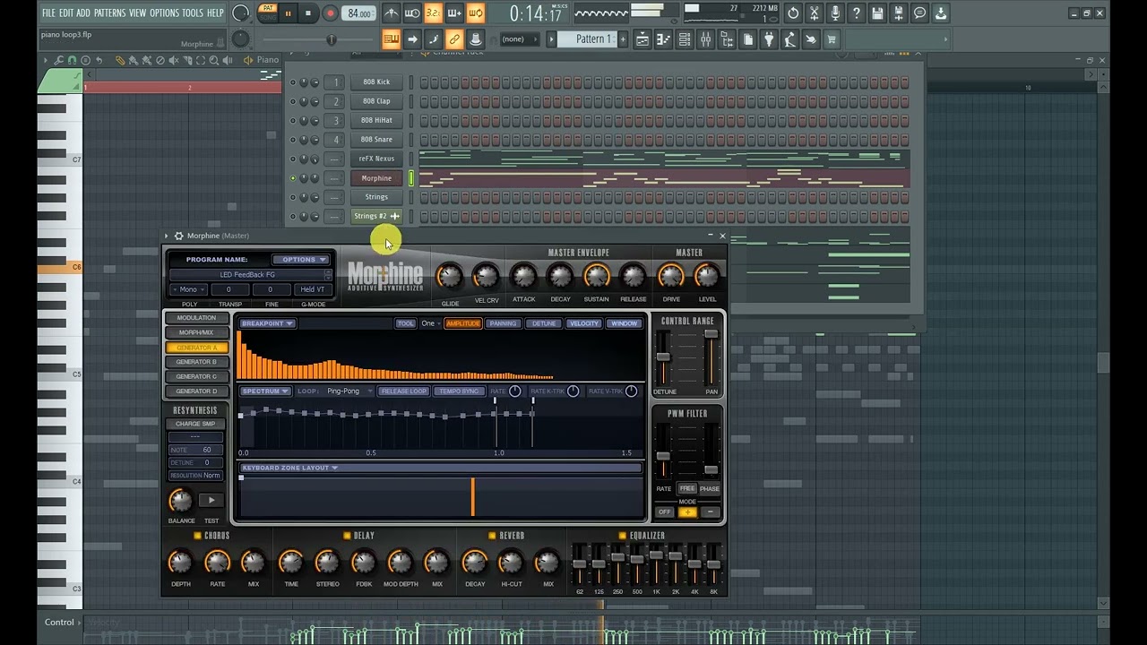1147x645 pixels.
Task: Select the MORPH/MIX section tab
Action: [196, 332]
